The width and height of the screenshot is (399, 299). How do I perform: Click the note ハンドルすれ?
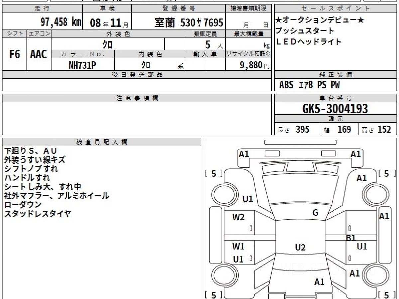pyautogui.click(x=27, y=178)
